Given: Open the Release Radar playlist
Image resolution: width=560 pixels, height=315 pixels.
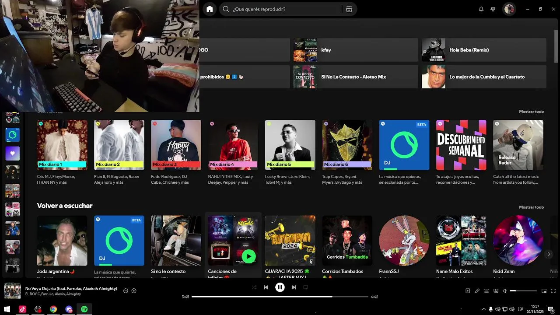Looking at the screenshot, I should [x=518, y=153].
